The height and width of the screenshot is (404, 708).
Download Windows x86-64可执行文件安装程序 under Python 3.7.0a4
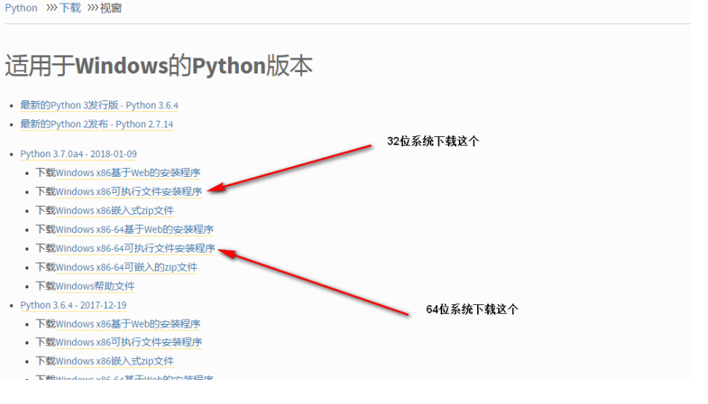[x=135, y=249]
